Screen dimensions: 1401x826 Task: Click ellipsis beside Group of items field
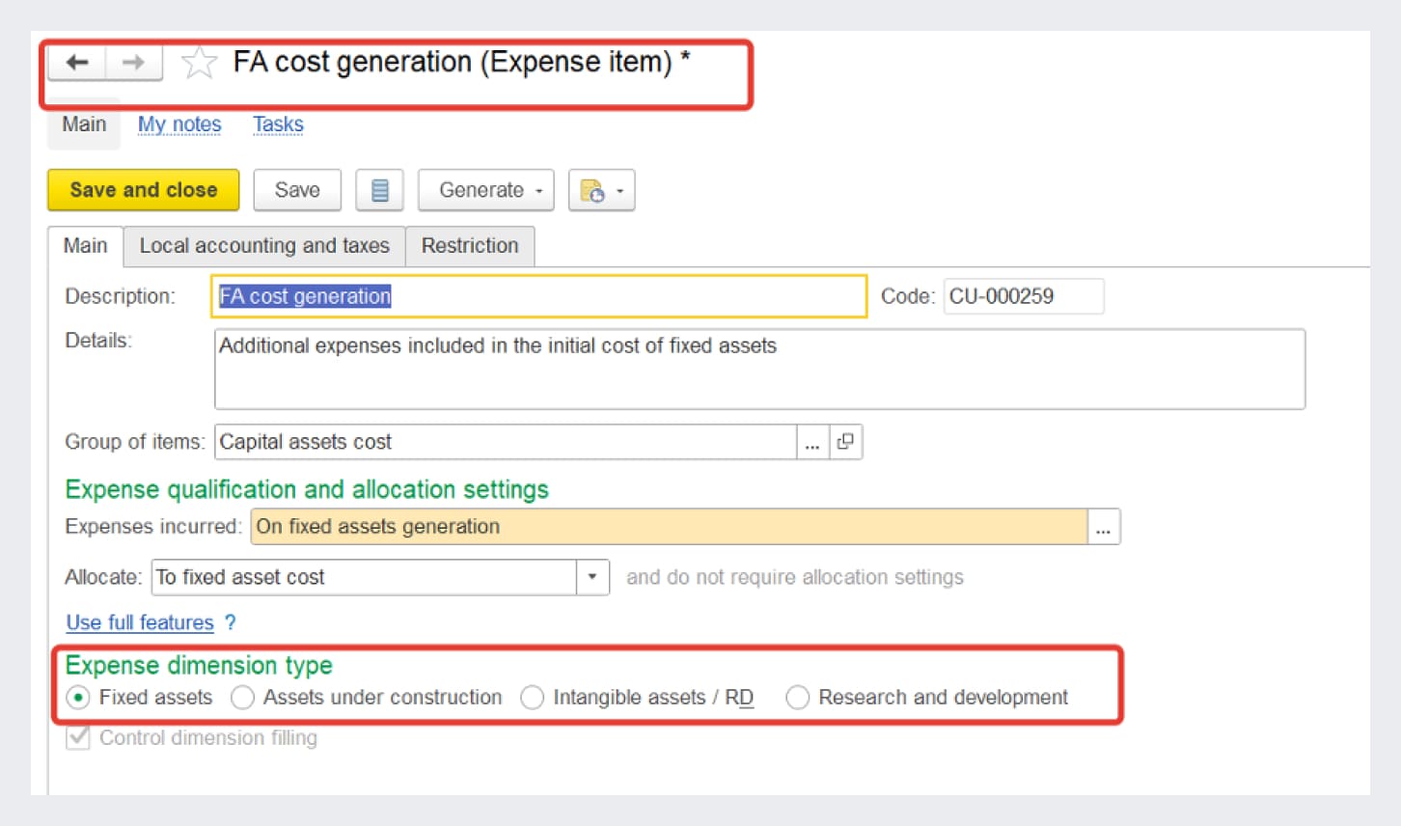812,442
